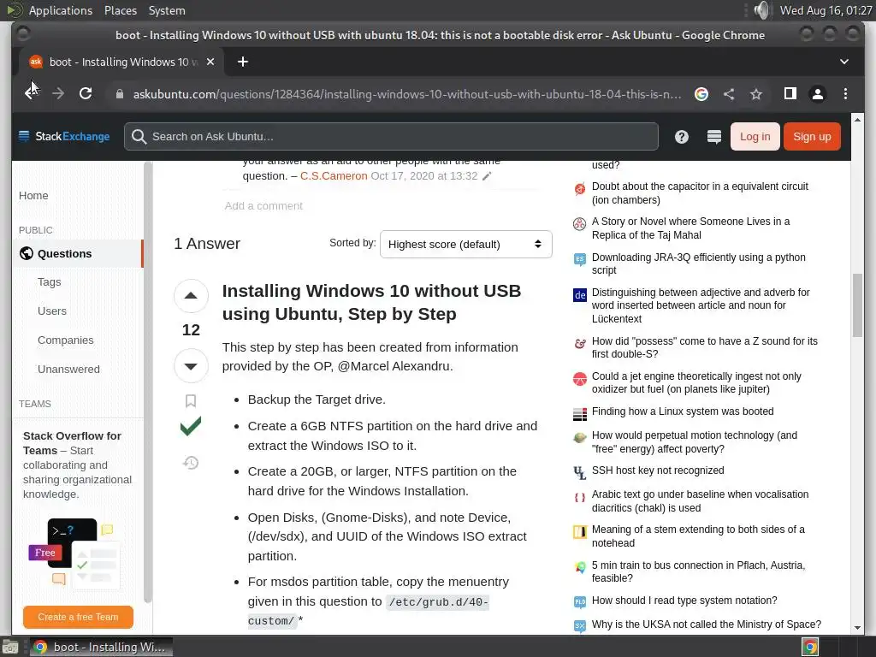Open Tags in the sidebar
The width and height of the screenshot is (876, 657).
pyautogui.click(x=49, y=282)
